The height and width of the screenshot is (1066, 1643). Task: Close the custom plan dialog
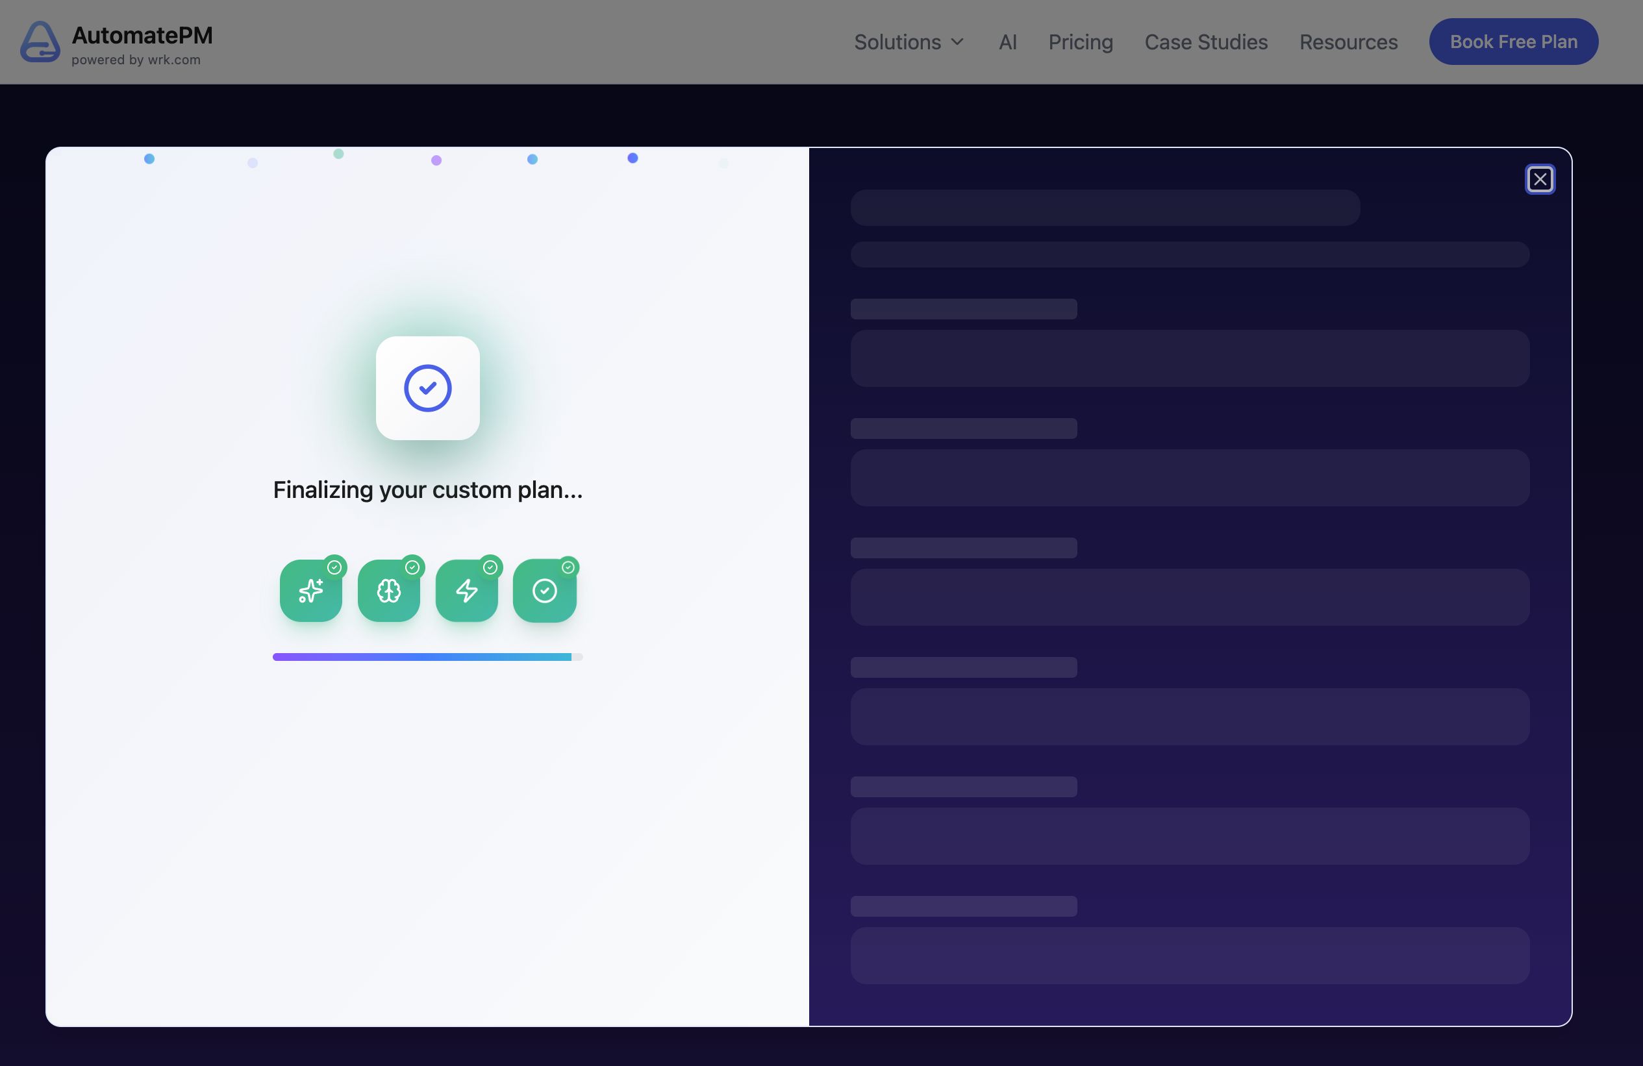pos(1540,180)
